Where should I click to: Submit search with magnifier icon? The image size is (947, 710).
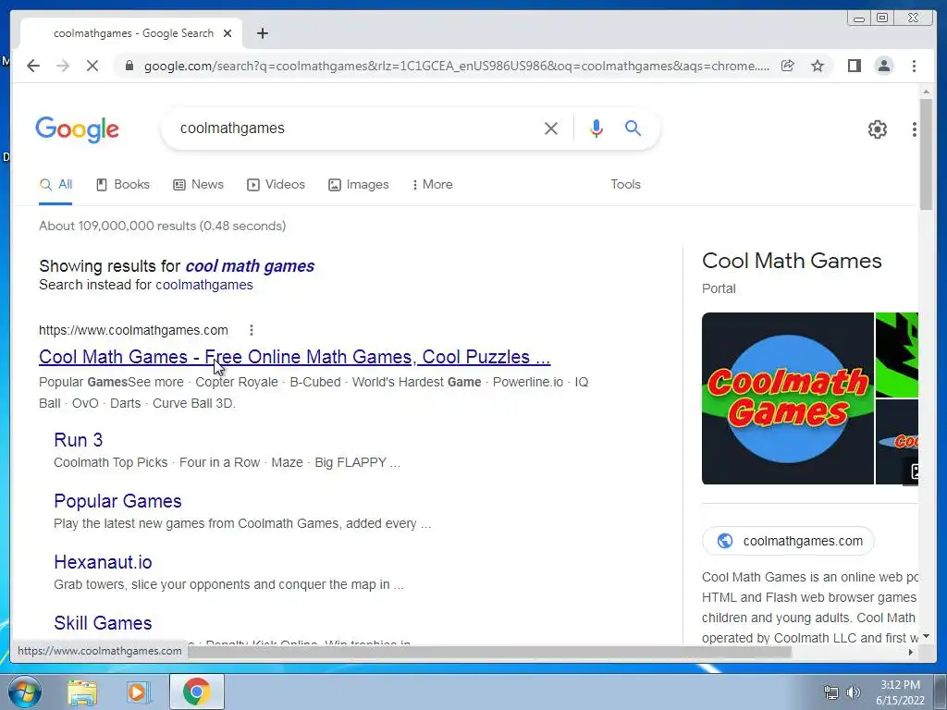pyautogui.click(x=633, y=128)
